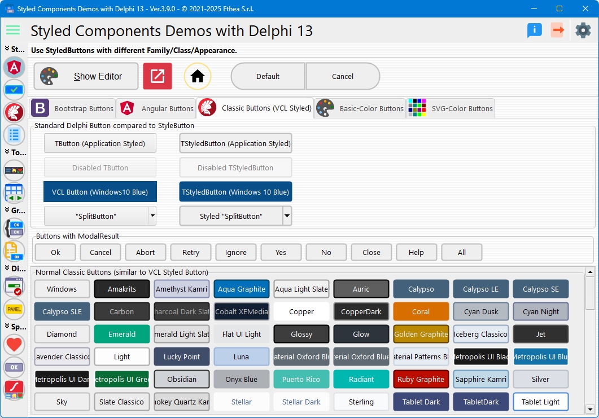Click the scrollbar down arrow in button list
599x418 pixels.
[x=590, y=408]
